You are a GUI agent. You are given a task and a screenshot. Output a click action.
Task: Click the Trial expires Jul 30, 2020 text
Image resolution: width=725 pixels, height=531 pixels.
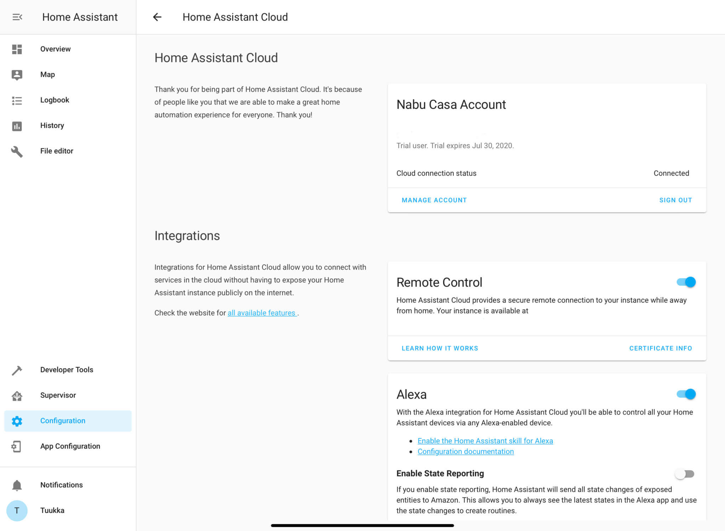[472, 146]
